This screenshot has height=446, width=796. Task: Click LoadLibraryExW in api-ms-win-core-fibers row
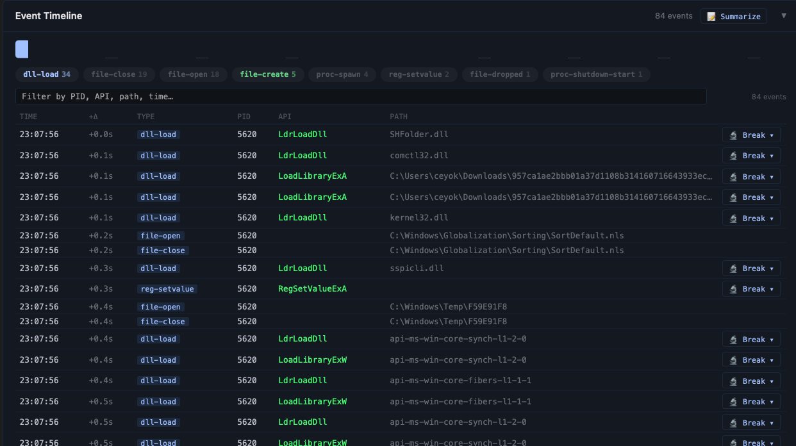pos(312,401)
